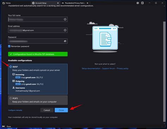Switch to Thunderbird Privacy Notice tab
Screen dimensions: 167x129
75,3
